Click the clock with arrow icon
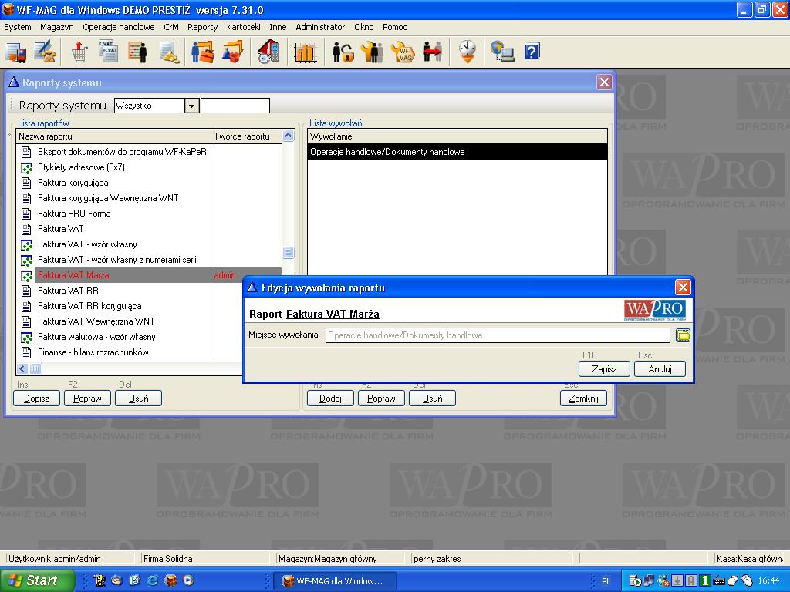The image size is (790, 592). pyautogui.click(x=468, y=52)
